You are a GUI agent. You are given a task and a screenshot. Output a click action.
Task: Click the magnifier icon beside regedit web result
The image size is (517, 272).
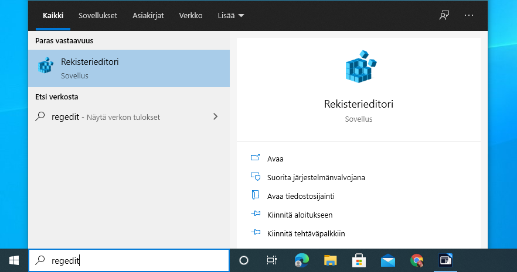[x=40, y=116]
